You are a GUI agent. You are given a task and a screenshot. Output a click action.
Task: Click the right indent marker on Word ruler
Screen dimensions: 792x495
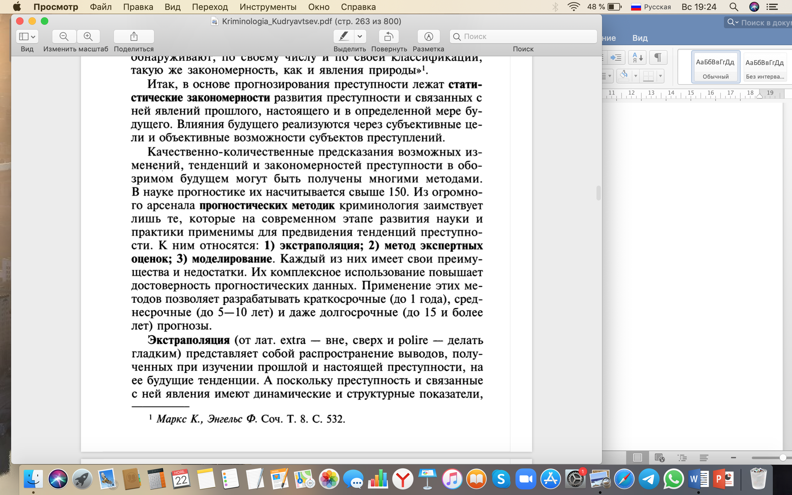tap(759, 96)
